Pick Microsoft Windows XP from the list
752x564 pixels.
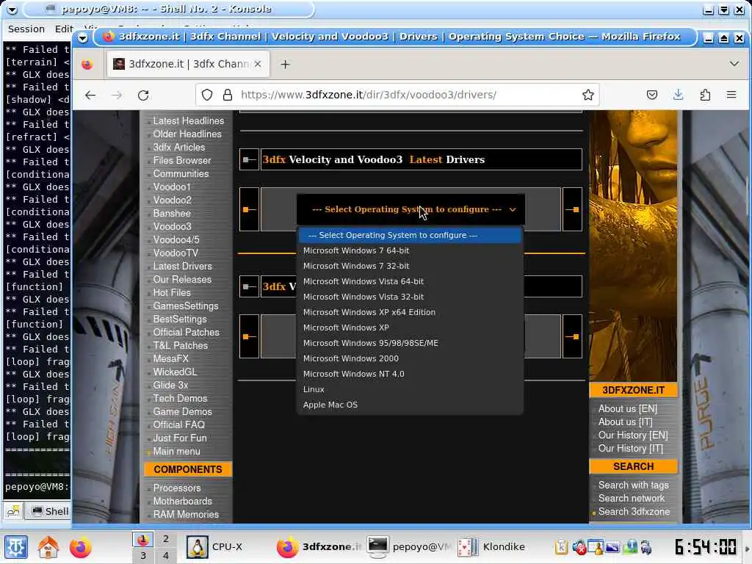coord(410,328)
